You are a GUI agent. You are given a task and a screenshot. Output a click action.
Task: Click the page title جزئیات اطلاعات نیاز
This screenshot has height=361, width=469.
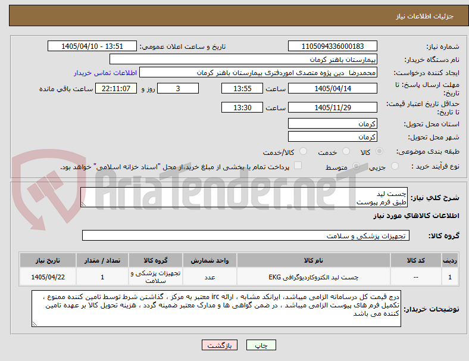(425, 16)
